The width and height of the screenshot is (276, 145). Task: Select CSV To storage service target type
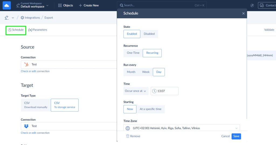(65, 105)
